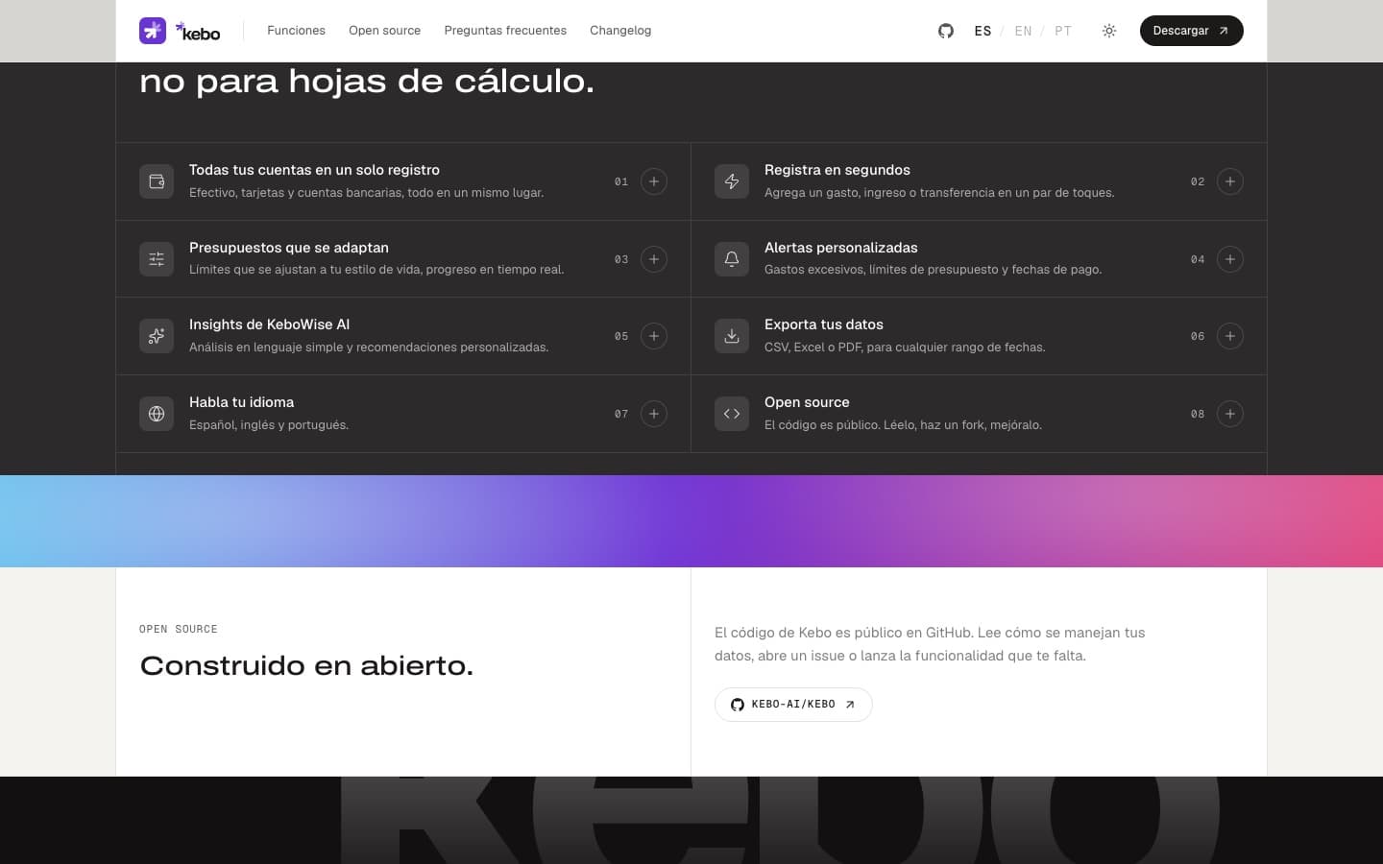The height and width of the screenshot is (864, 1383).
Task: Click the 'Español, inglés y portugués.' description
Action: 269,425
